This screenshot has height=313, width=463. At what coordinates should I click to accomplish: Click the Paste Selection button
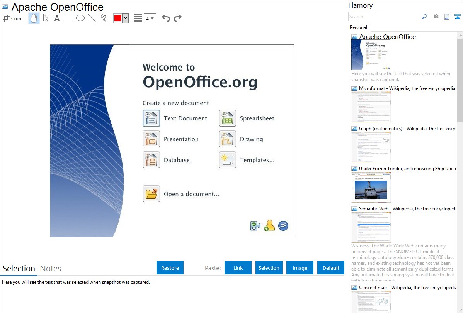(x=269, y=268)
